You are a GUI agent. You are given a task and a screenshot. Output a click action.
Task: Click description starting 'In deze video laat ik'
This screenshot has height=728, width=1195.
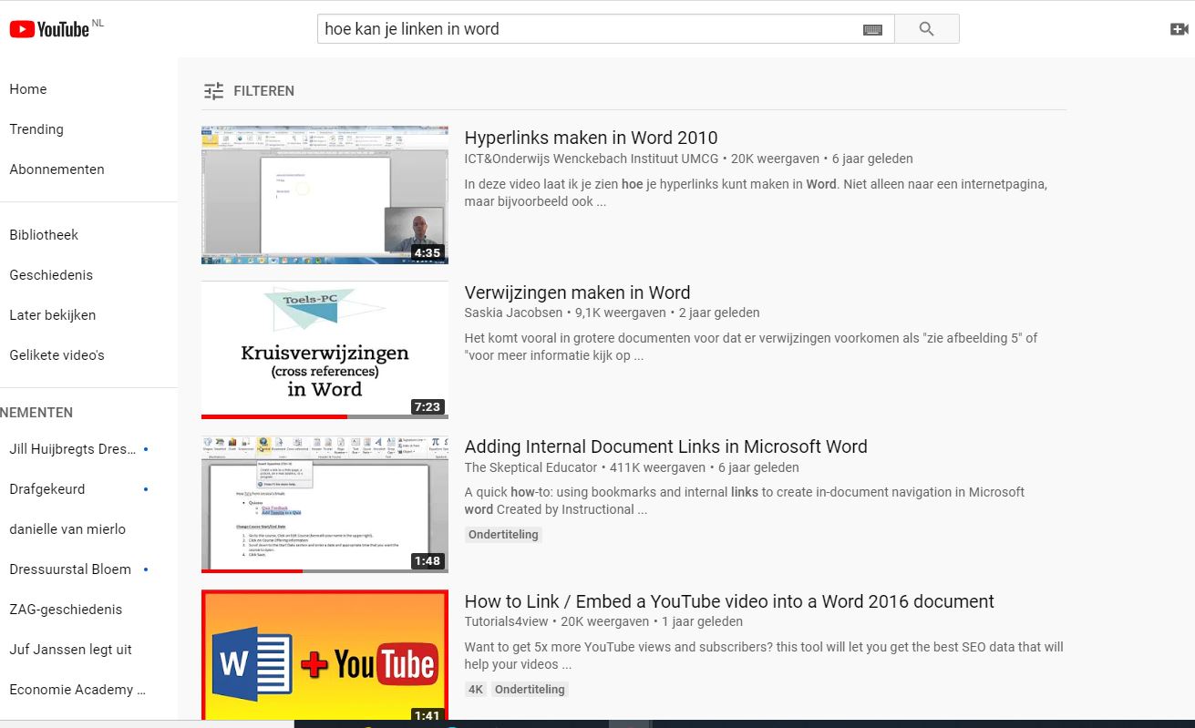[756, 192]
